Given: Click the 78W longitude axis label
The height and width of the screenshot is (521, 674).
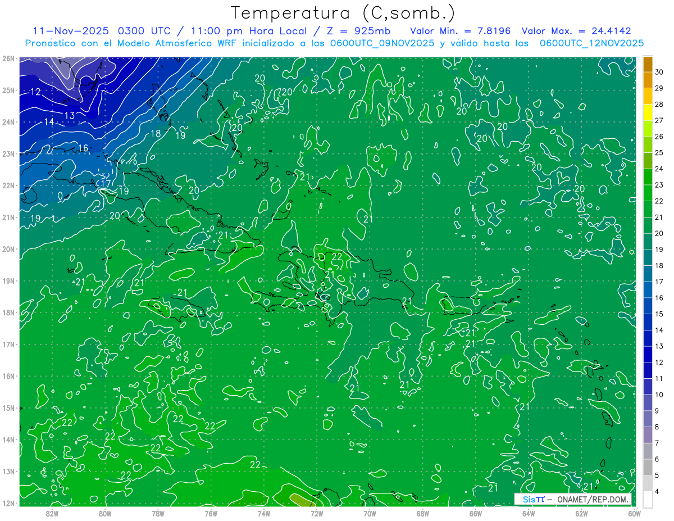Looking at the screenshot, I should [158, 513].
